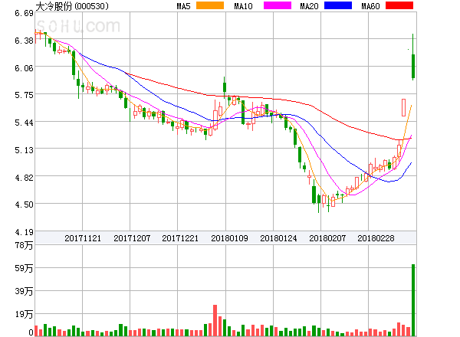
Task: Click the MA20 legend label
Action: 309,6
